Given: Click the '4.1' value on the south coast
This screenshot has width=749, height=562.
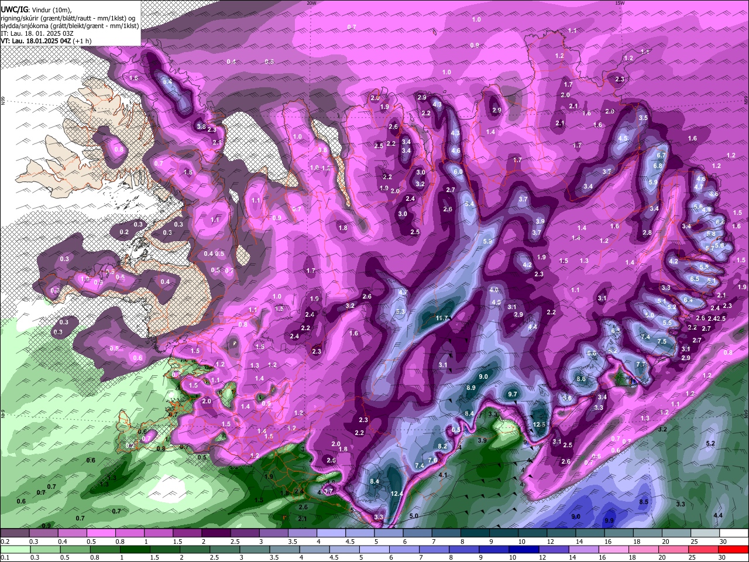Looking at the screenshot, I should click(x=443, y=475).
